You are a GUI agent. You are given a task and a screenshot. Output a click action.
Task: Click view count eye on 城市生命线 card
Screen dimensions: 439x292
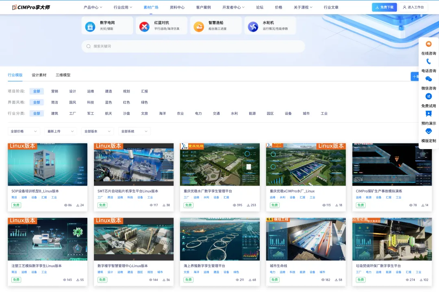click(x=323, y=280)
